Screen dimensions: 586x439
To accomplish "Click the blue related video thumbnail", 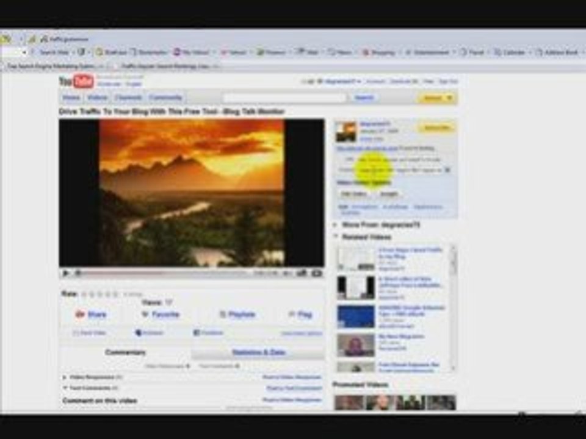I will [x=356, y=316].
